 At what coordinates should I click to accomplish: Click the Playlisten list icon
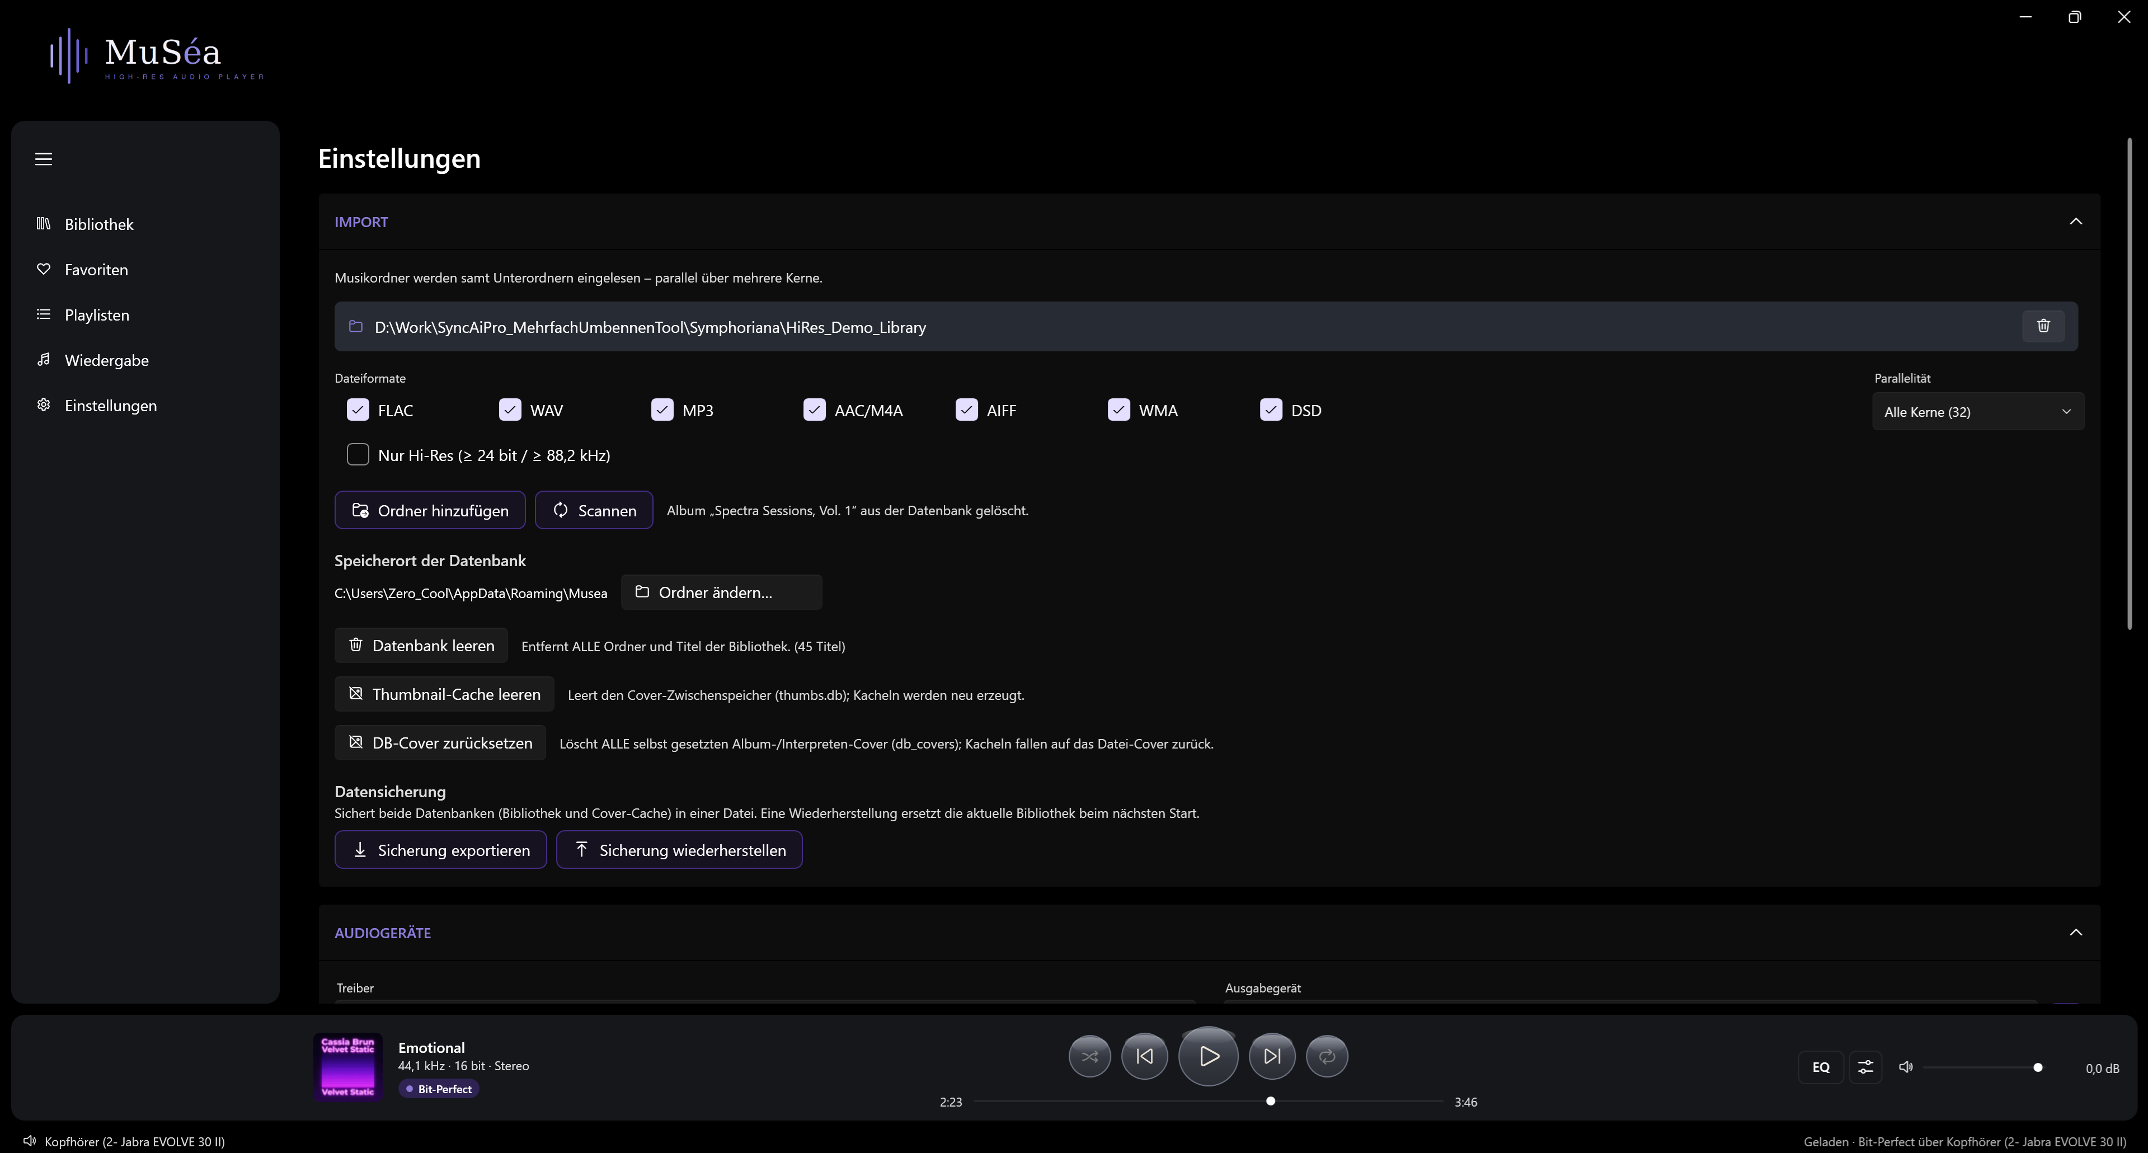tap(43, 314)
